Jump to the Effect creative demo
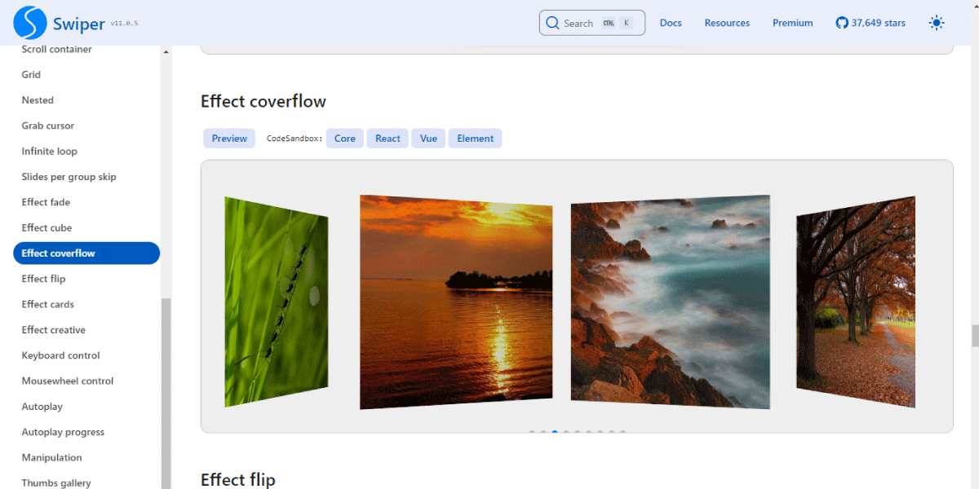Viewport: 979px width, 489px height. pyautogui.click(x=54, y=330)
